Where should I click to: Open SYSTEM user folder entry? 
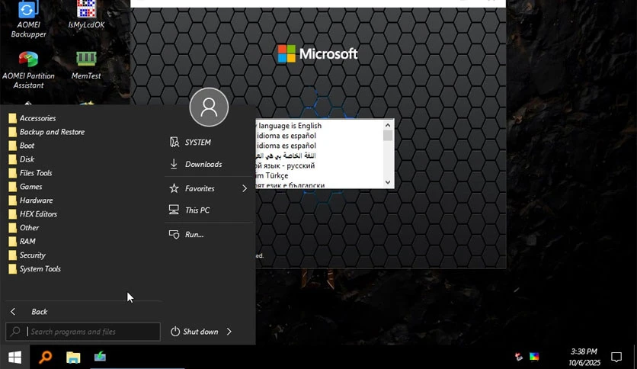(x=190, y=143)
